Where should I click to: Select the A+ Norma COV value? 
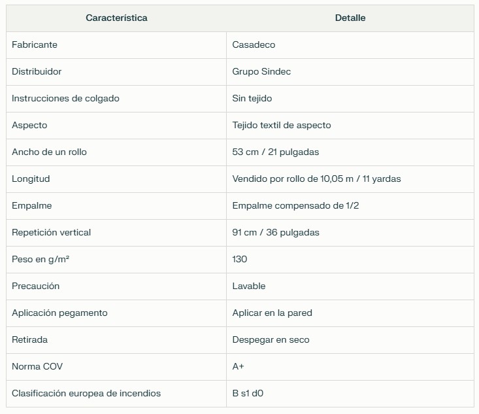tap(238, 367)
